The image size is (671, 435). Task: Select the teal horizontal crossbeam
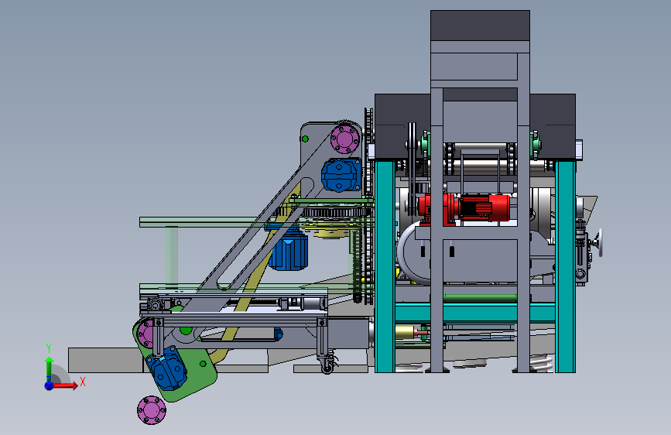pyautogui.click(x=475, y=313)
